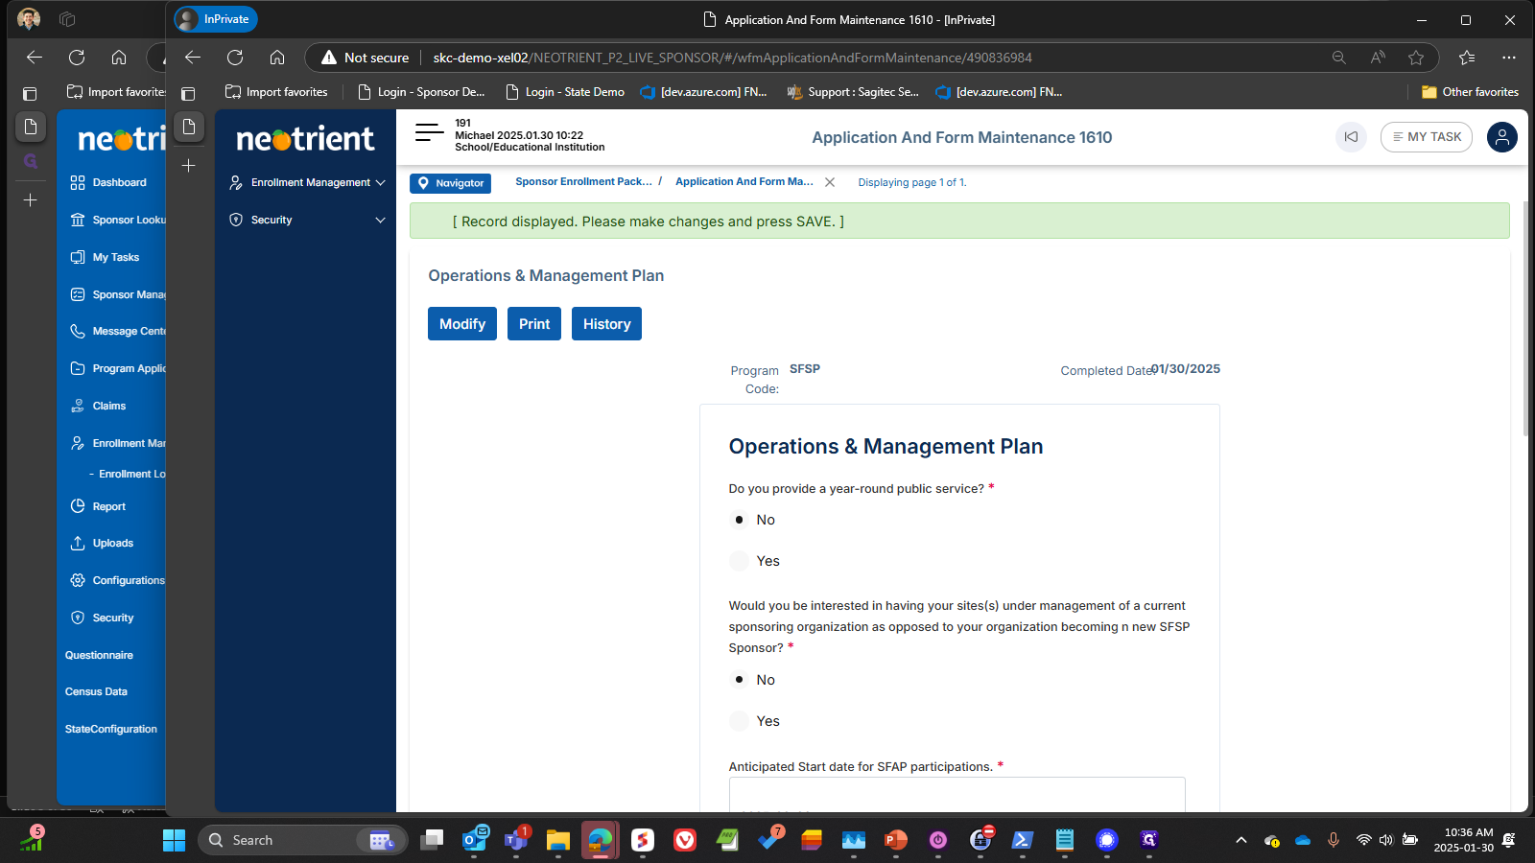Click the Modify button
This screenshot has height=863, width=1535.
(x=462, y=324)
